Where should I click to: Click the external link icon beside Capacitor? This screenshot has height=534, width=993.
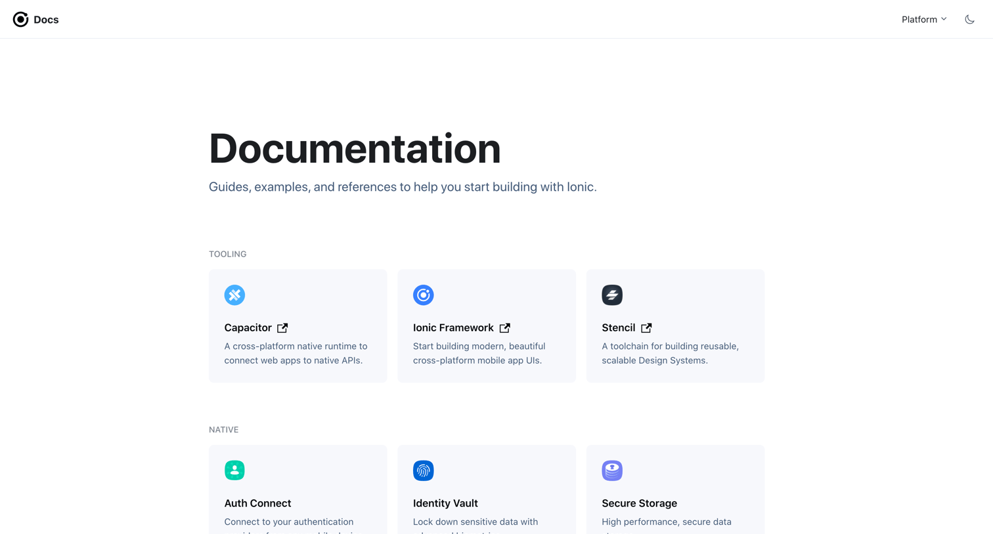click(282, 328)
